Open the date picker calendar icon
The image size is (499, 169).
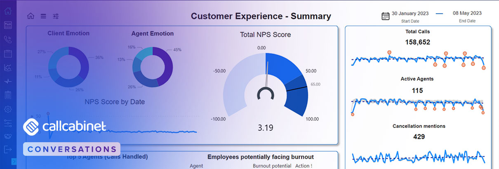point(386,16)
